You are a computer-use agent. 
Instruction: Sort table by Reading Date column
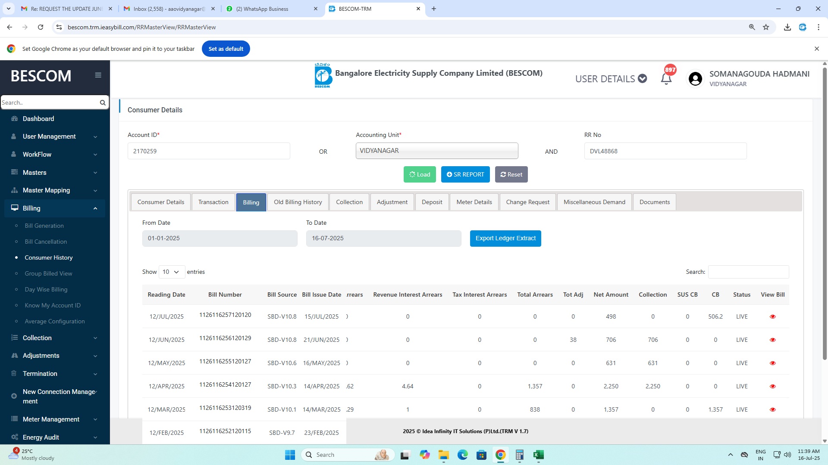pos(166,294)
